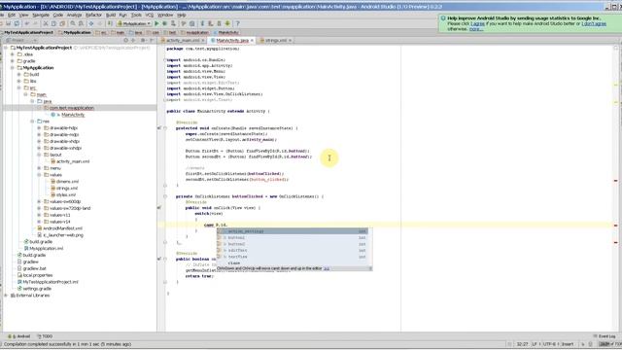
Task: Expand the values-v14 folder node
Action: pos(39,222)
